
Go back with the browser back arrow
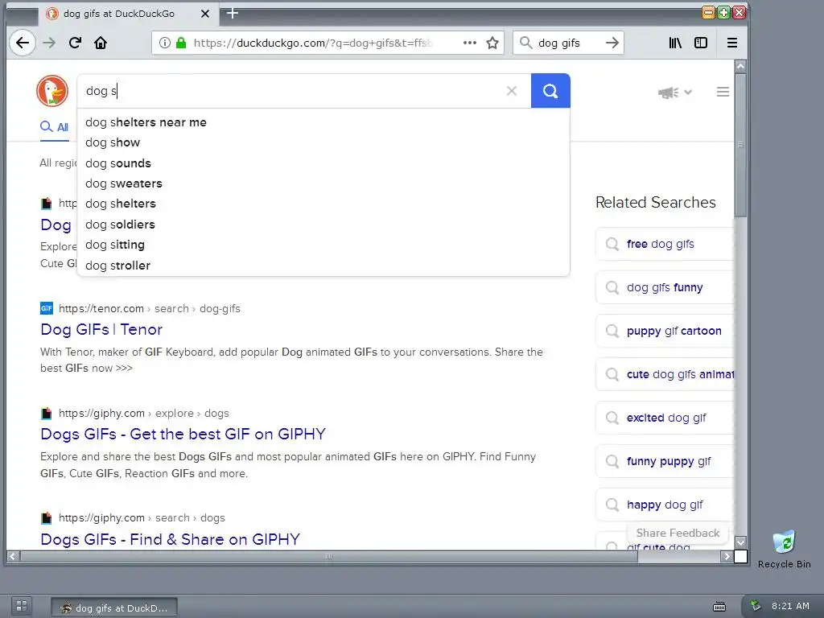coord(23,43)
